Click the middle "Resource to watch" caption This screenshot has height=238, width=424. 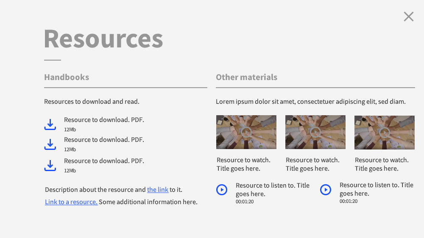(312, 164)
